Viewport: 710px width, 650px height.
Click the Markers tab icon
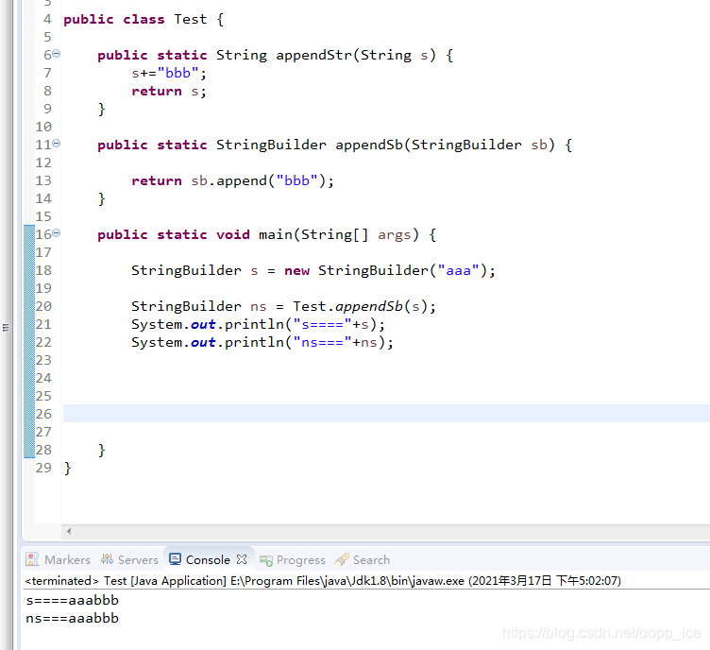tap(32, 559)
